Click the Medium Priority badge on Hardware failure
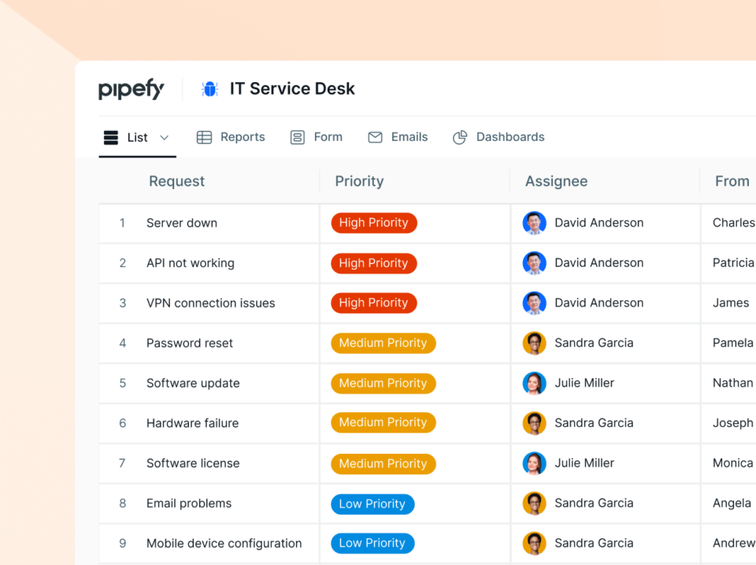This screenshot has width=756, height=565. pyautogui.click(x=383, y=422)
